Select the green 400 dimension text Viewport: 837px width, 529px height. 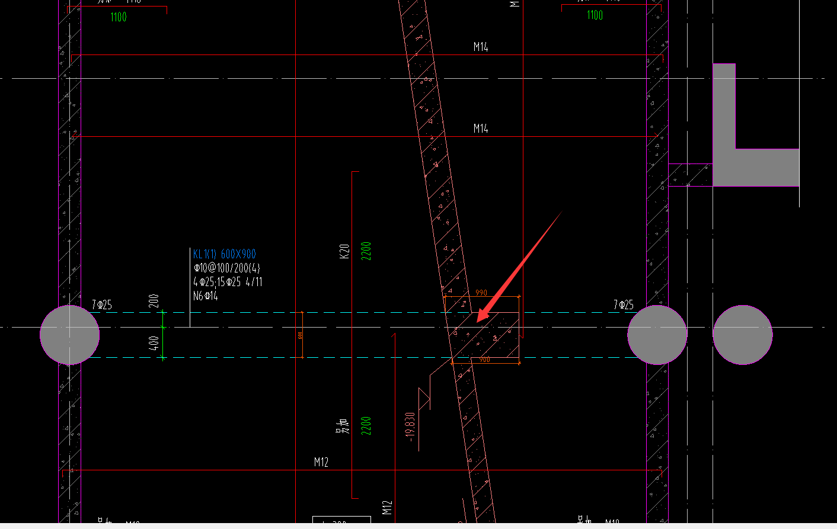[x=154, y=344]
